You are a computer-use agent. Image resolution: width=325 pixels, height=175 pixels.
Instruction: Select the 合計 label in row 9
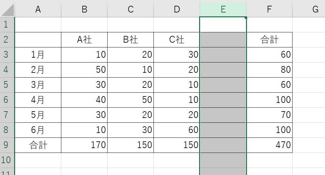click(38, 145)
